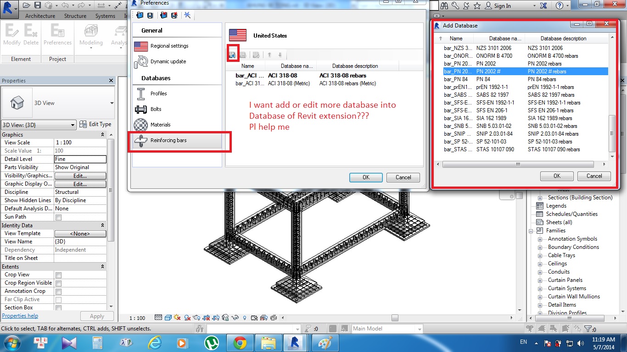The height and width of the screenshot is (352, 627).
Task: Click the binoculars search icon in title bar
Action: point(444,5)
